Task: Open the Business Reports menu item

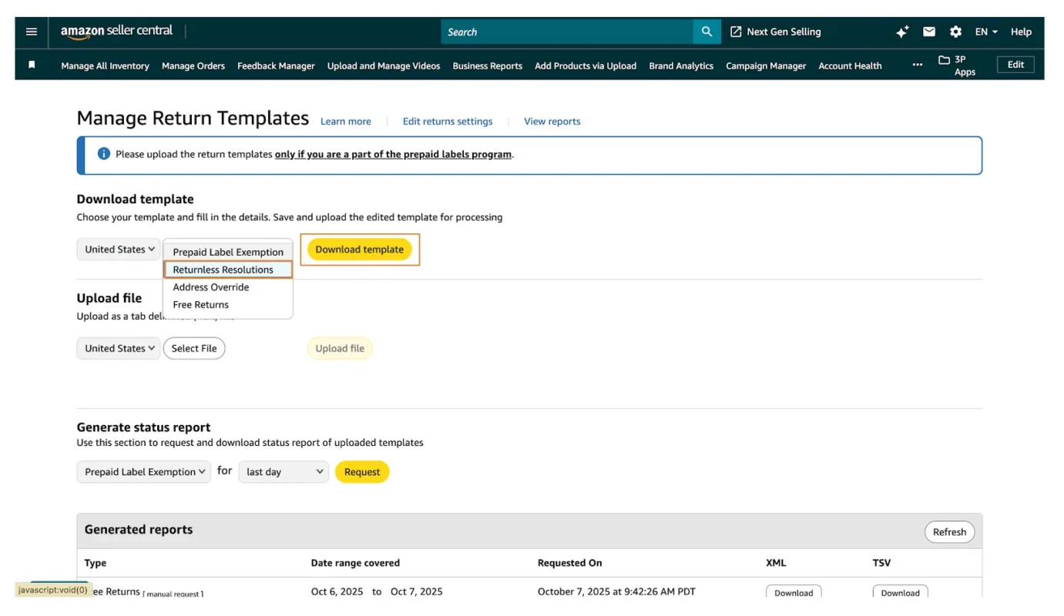Action: [487, 65]
